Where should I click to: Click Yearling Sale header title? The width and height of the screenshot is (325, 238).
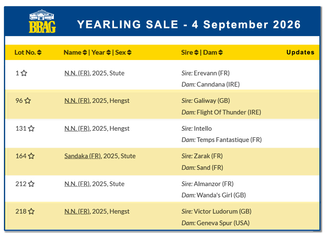click(x=189, y=24)
